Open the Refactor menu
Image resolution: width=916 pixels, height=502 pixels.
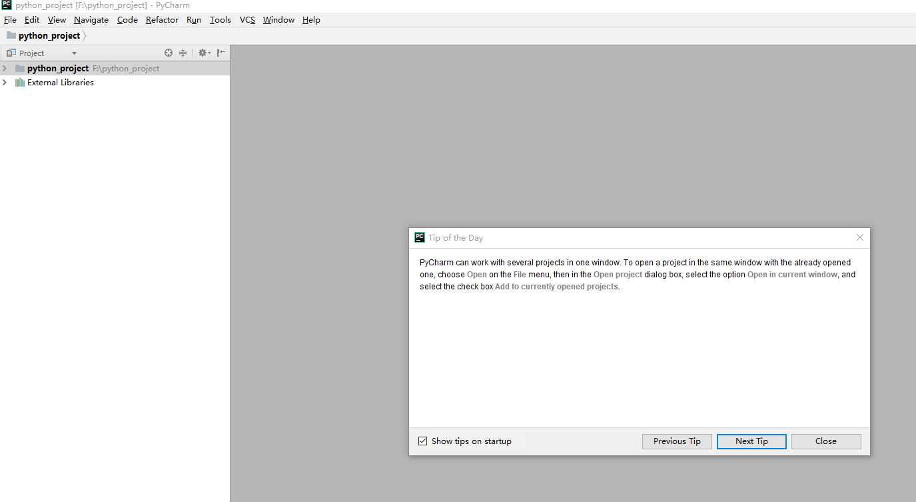coord(163,20)
